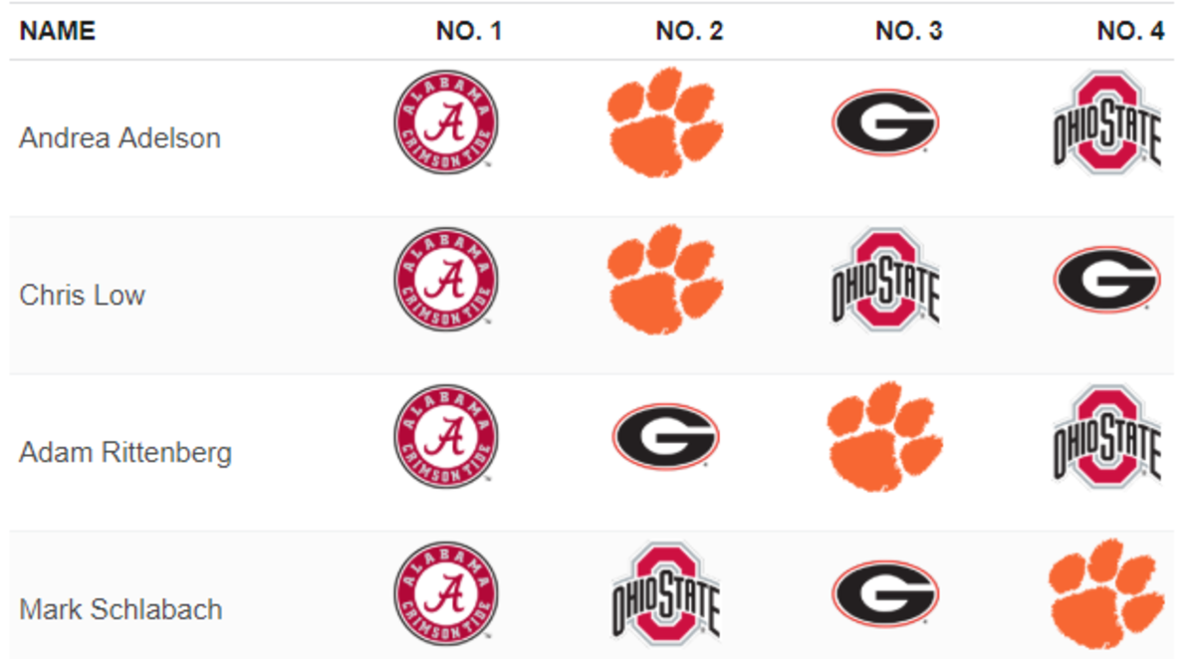Image resolution: width=1195 pixels, height=659 pixels.
Task: Click Chris Low's No. 1 Alabama logo
Action: coord(446,280)
